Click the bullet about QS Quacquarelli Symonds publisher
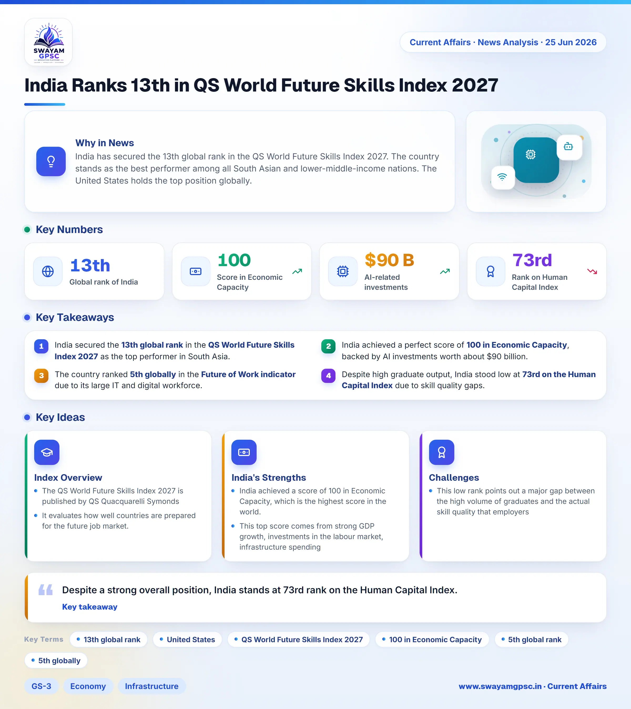This screenshot has width=631, height=709. click(x=113, y=496)
